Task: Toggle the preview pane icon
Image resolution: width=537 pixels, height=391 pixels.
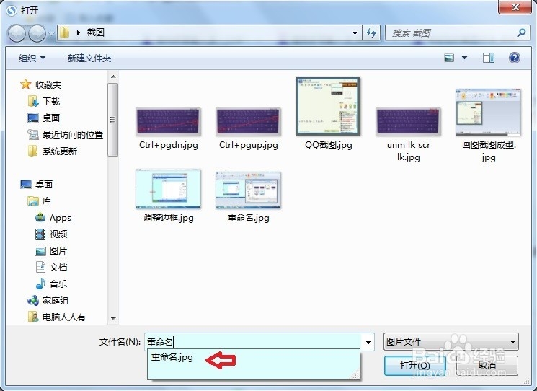Action: 489,58
